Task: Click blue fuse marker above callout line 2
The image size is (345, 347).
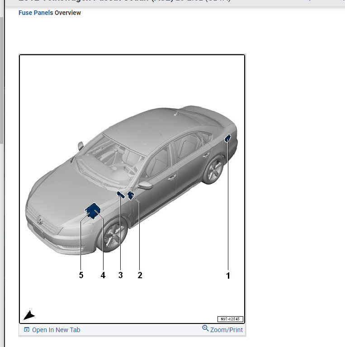Action: coord(131,195)
